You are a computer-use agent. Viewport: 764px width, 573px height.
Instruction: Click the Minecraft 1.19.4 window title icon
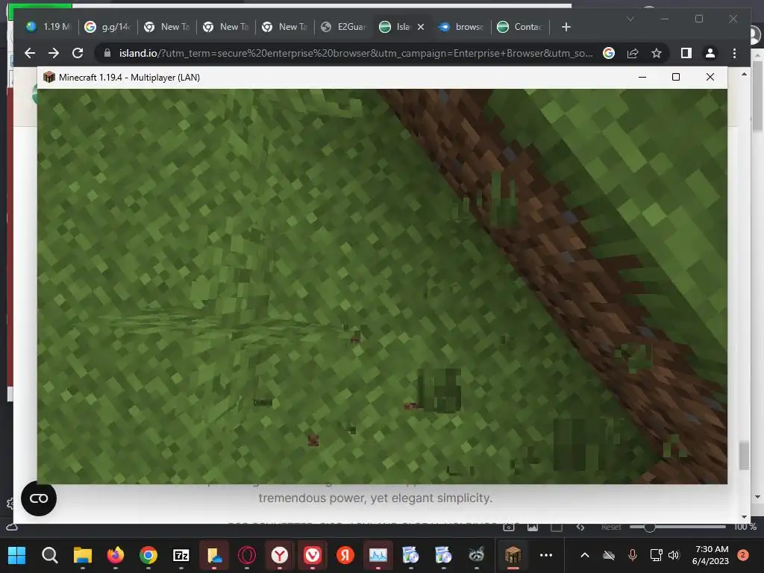click(x=49, y=77)
